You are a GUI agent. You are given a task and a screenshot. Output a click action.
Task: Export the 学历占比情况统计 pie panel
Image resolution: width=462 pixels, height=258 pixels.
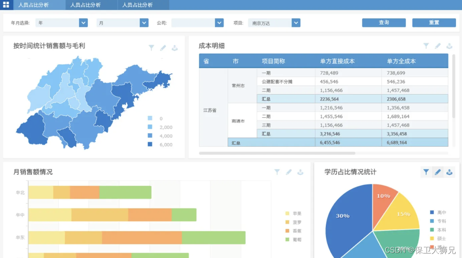(x=449, y=172)
